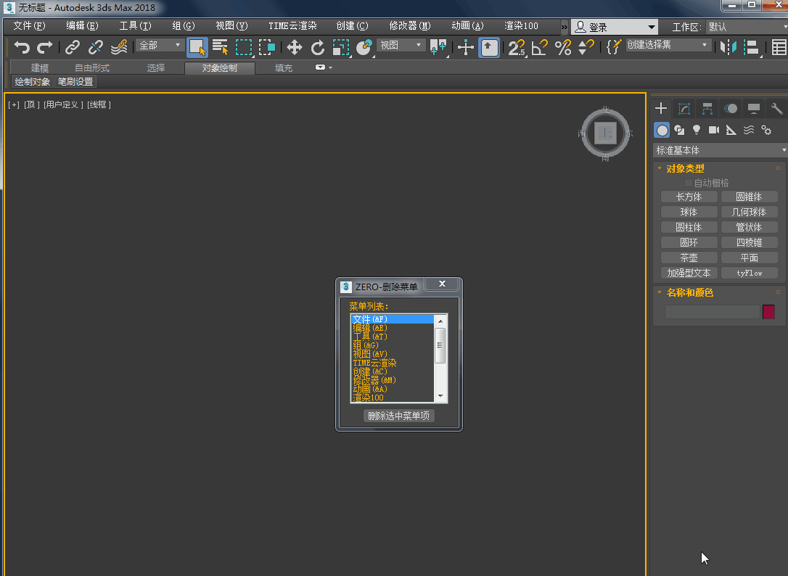
Task: Activate the Rotate tool in the toolbar
Action: pyautogui.click(x=318, y=48)
